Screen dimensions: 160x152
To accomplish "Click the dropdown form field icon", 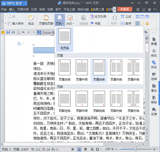I will [147, 17].
